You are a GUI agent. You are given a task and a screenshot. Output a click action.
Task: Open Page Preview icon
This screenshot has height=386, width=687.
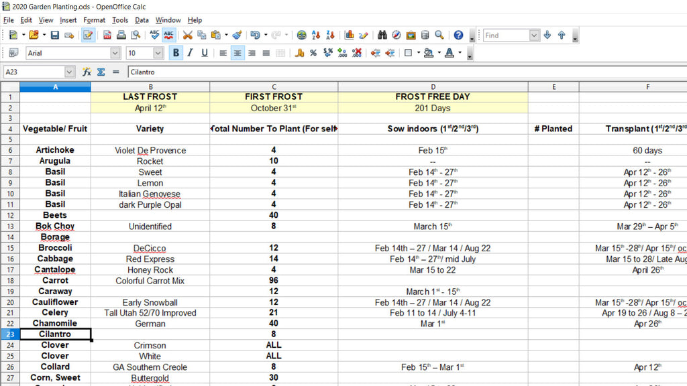pyautogui.click(x=136, y=35)
